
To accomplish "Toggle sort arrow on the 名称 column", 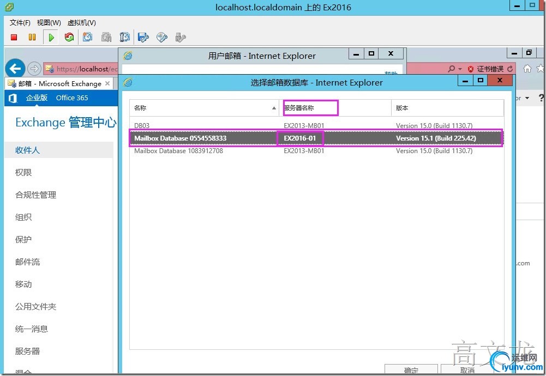I will click(x=274, y=108).
